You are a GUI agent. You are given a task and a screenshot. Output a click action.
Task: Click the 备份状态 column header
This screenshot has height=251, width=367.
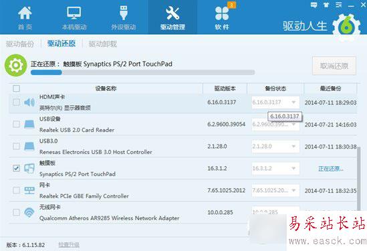tap(275, 88)
